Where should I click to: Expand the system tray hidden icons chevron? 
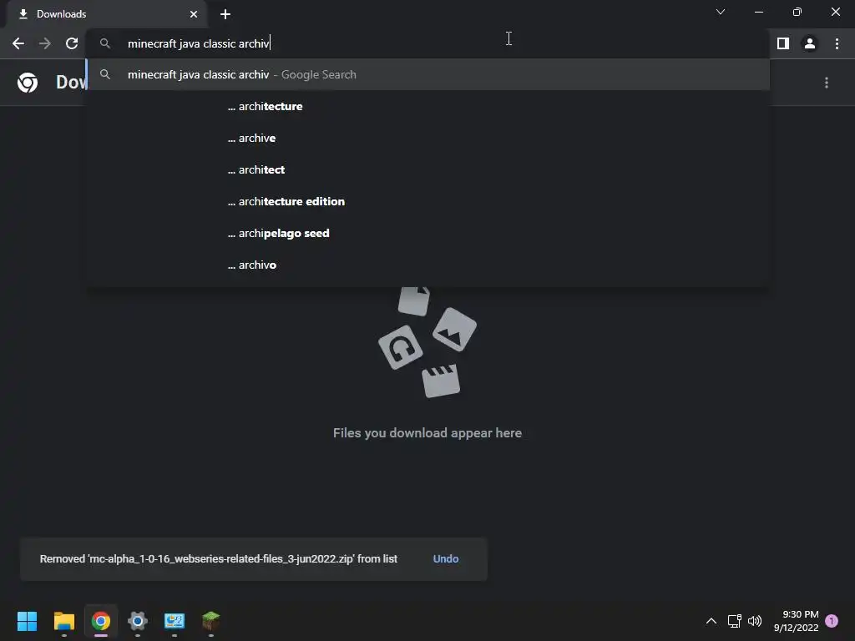tap(711, 621)
